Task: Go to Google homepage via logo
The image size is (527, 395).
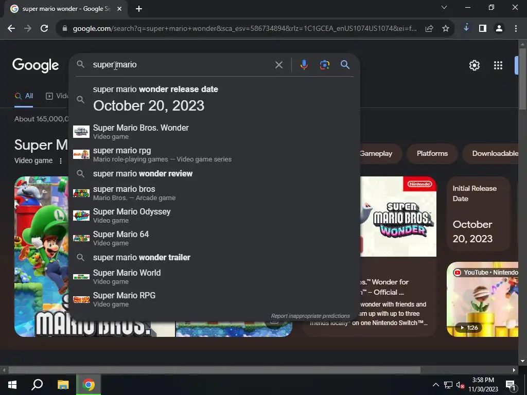Action: (x=36, y=65)
